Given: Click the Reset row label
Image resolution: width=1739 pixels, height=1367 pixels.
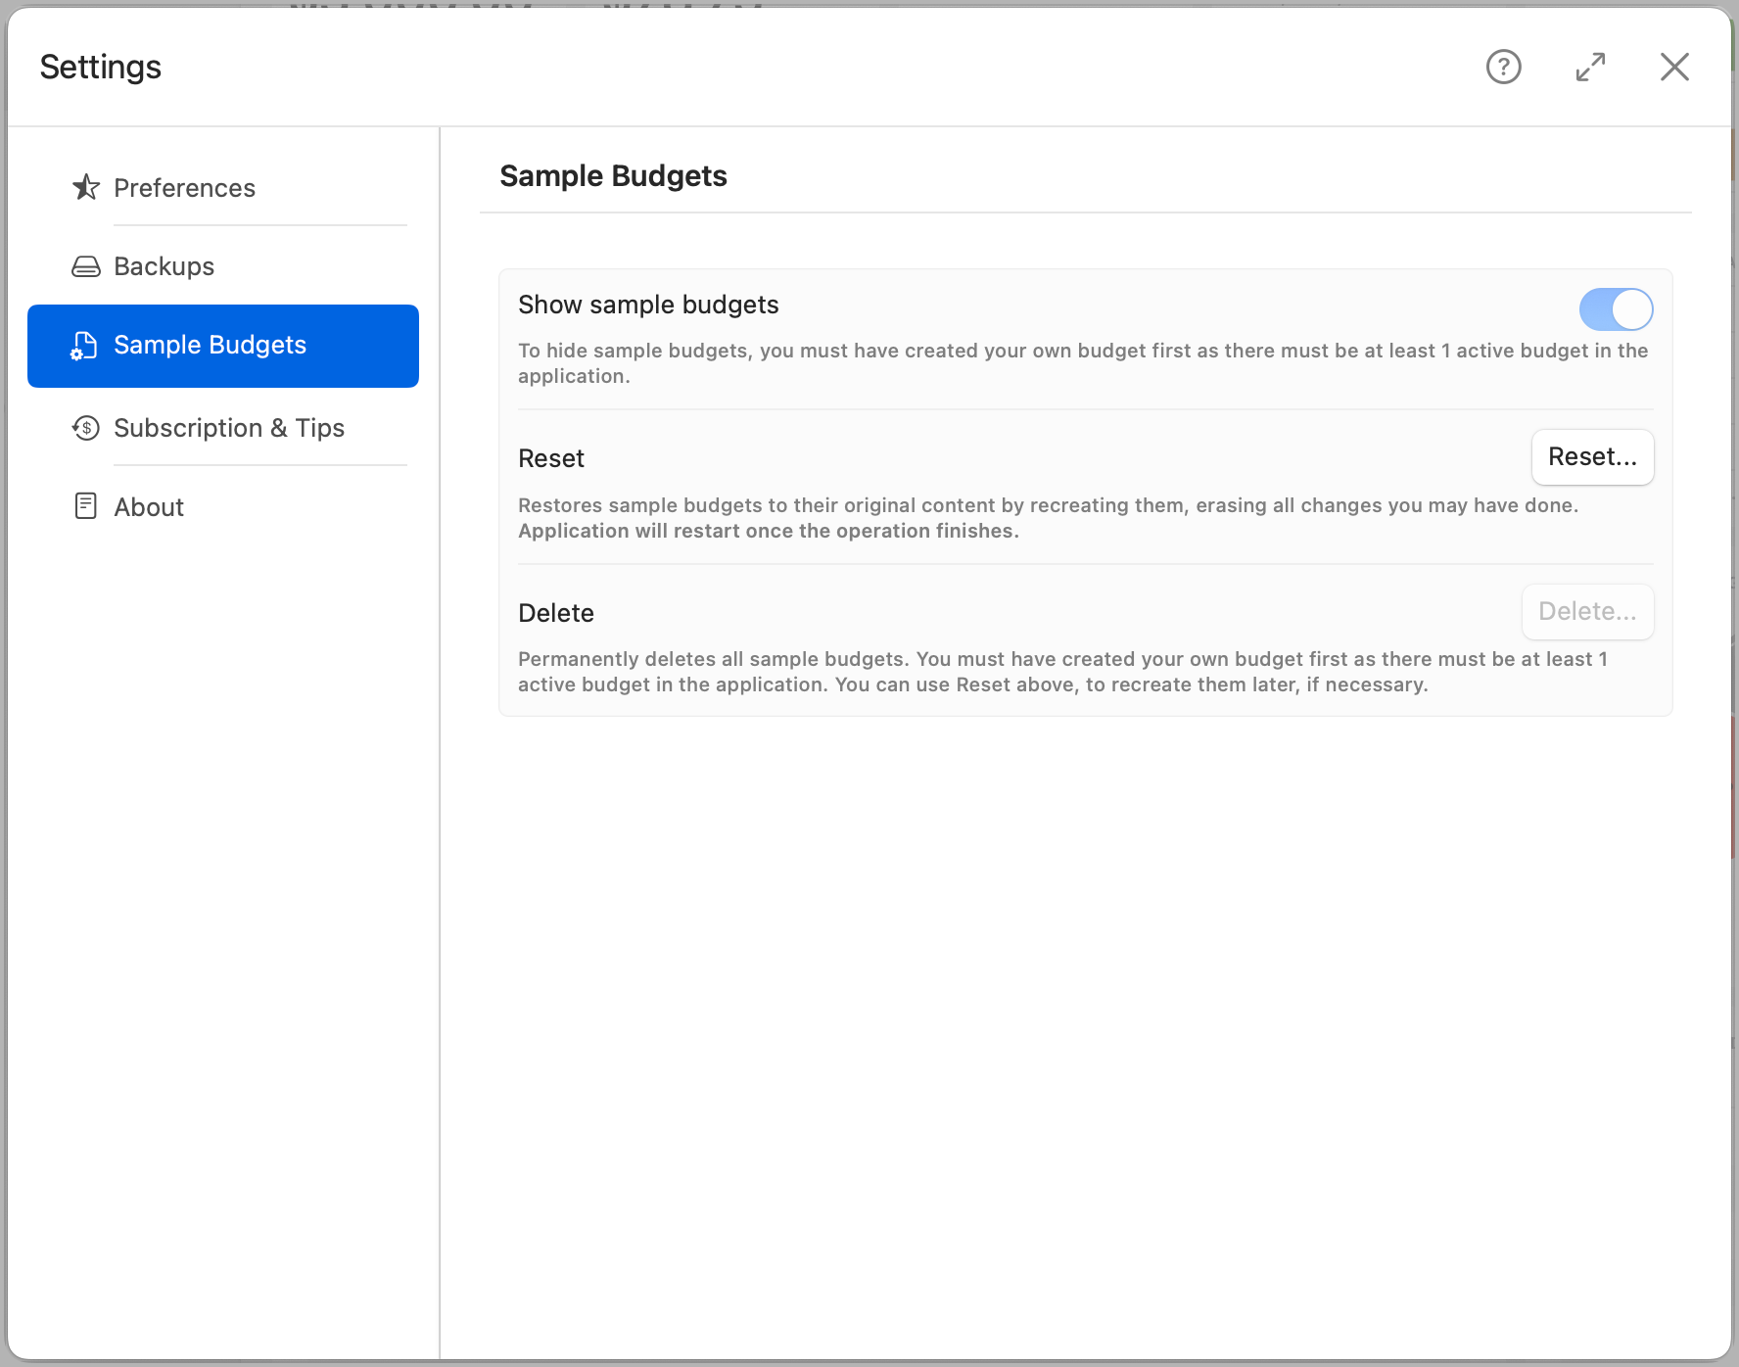Looking at the screenshot, I should (550, 458).
